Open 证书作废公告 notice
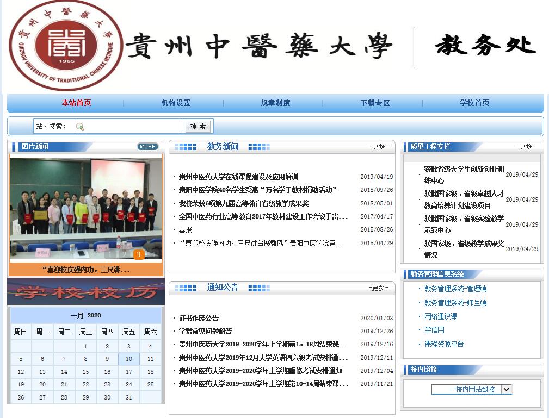Viewport: 549px width, 418px height. point(199,318)
